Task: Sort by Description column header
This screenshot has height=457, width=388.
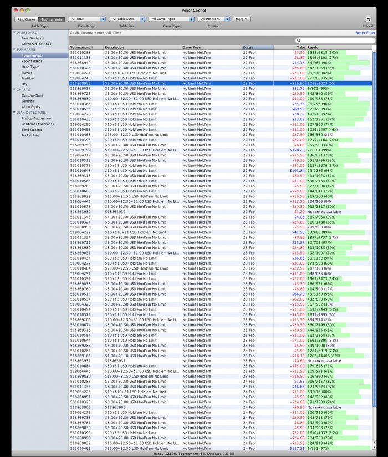Action: 142,47
